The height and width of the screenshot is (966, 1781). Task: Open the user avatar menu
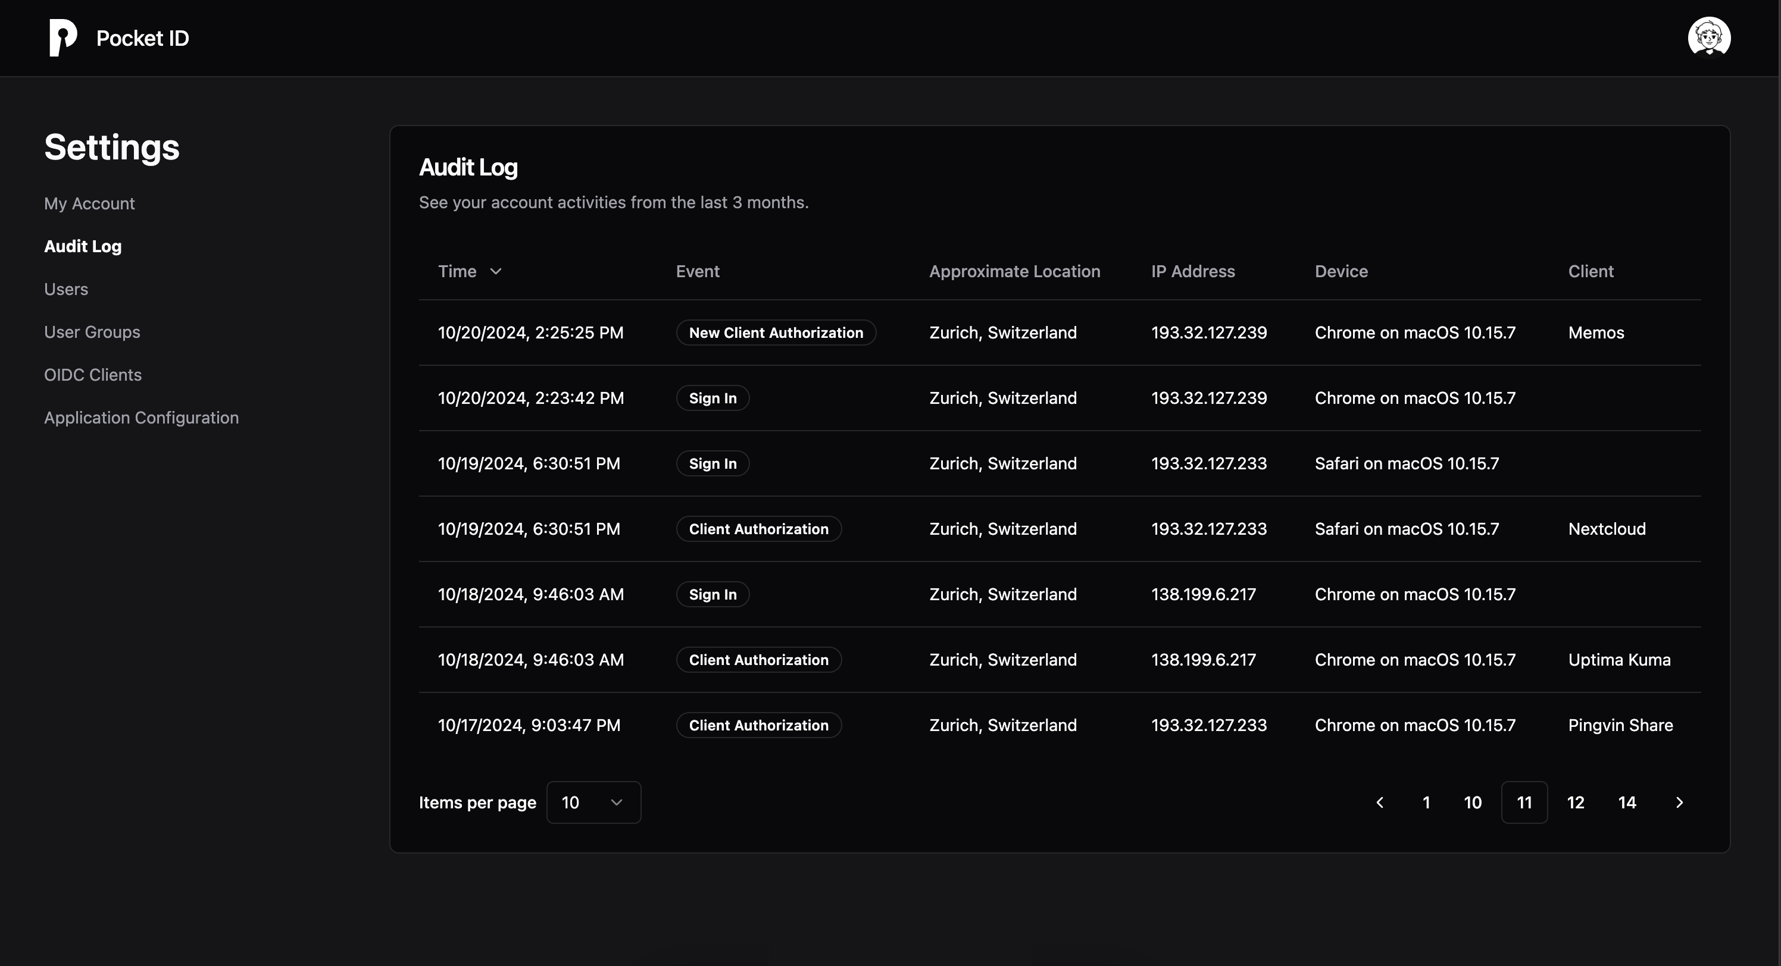pos(1708,38)
